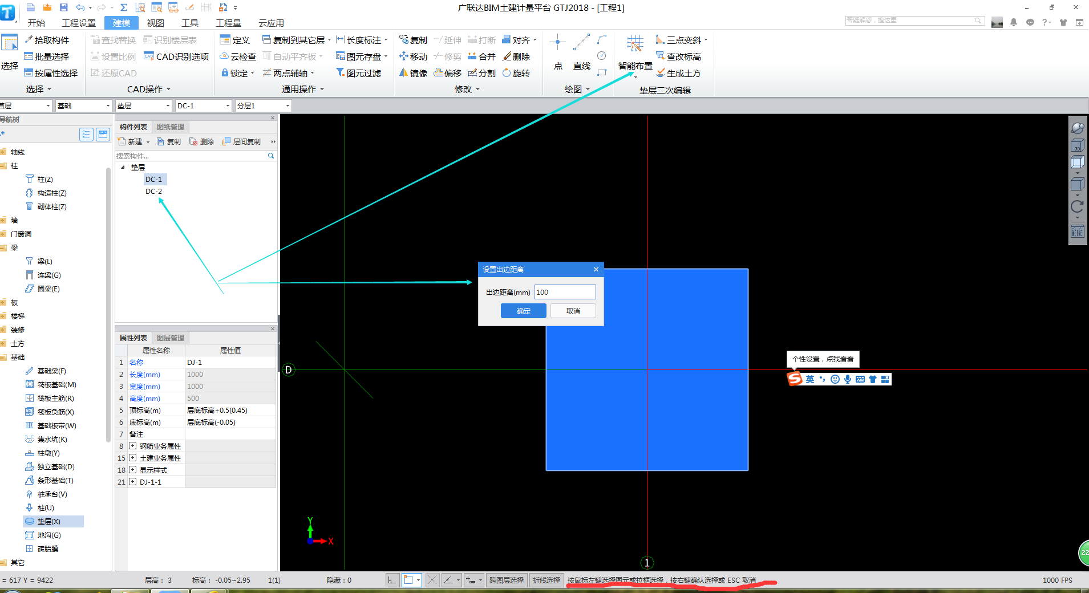Click 生成土方 generate earthwork
The height and width of the screenshot is (593, 1089).
tap(679, 73)
